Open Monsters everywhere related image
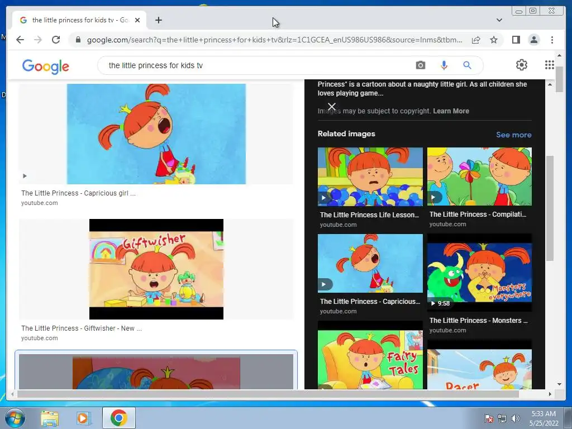The width and height of the screenshot is (572, 429). pos(479,273)
